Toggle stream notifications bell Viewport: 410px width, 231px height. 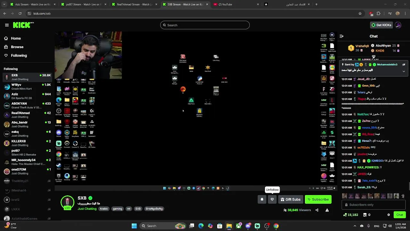point(262,200)
